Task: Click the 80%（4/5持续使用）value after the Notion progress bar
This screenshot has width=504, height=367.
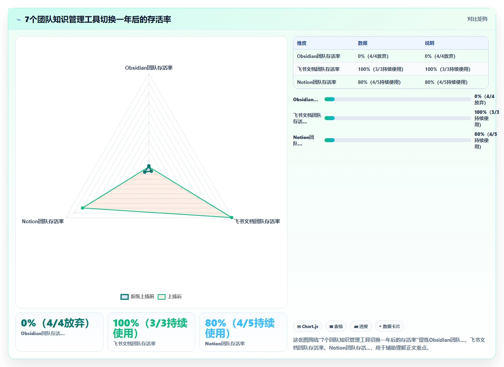Action: point(486,141)
